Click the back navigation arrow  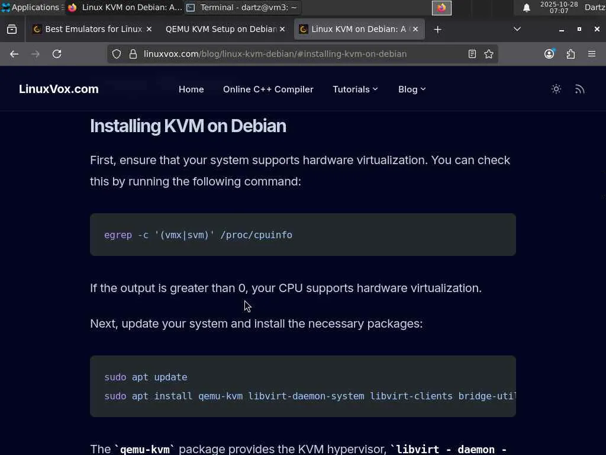tap(14, 54)
